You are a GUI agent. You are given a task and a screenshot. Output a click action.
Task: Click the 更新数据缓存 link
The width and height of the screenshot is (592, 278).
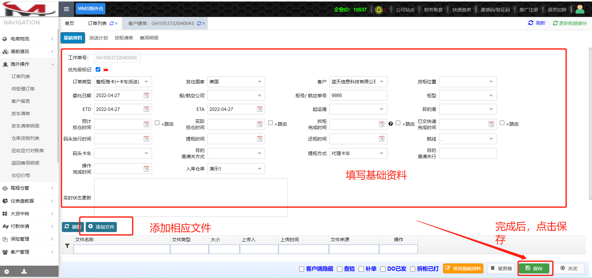pos(570,23)
